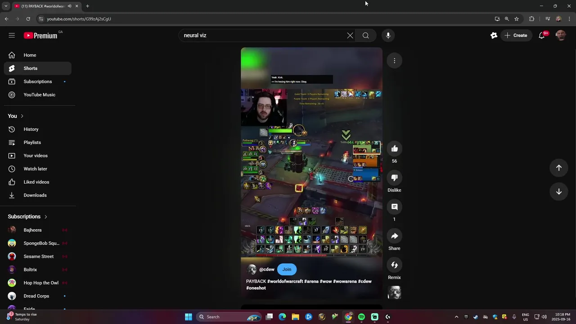Open the Bajheera subscription channel
Screen dimensions: 576x324
click(38, 230)
